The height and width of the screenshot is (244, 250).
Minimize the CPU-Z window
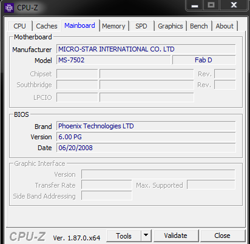[194, 5]
